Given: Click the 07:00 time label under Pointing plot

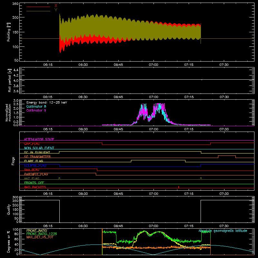Looking at the screenshot, I should pyautogui.click(x=154, y=65).
